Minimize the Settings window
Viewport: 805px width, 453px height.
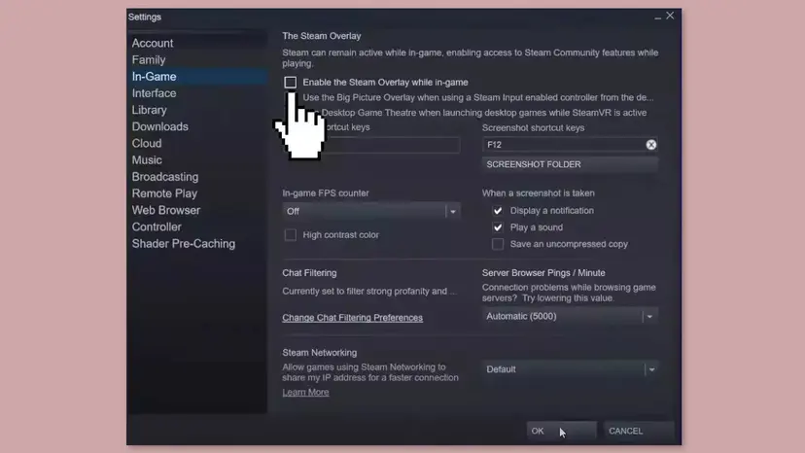(657, 17)
